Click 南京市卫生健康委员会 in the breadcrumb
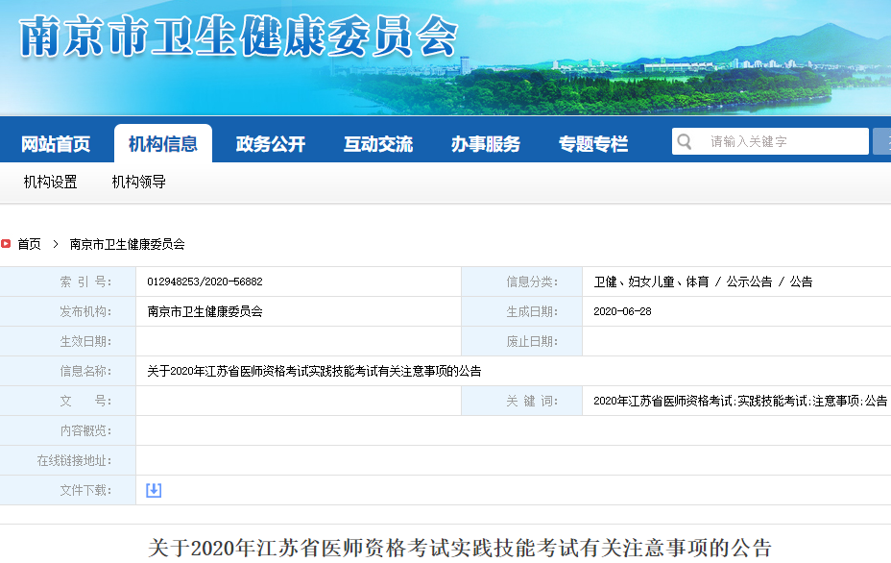891x563 pixels. [128, 244]
